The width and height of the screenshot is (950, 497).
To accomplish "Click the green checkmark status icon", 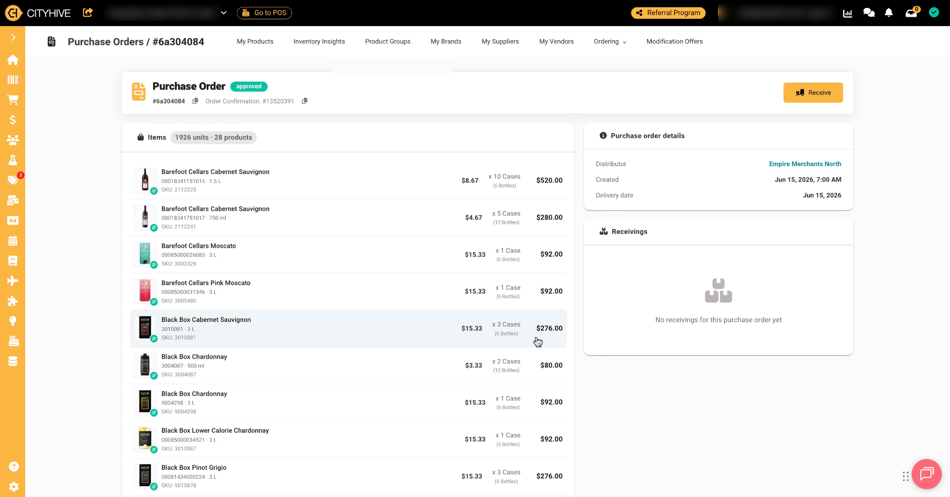I will tap(934, 13).
